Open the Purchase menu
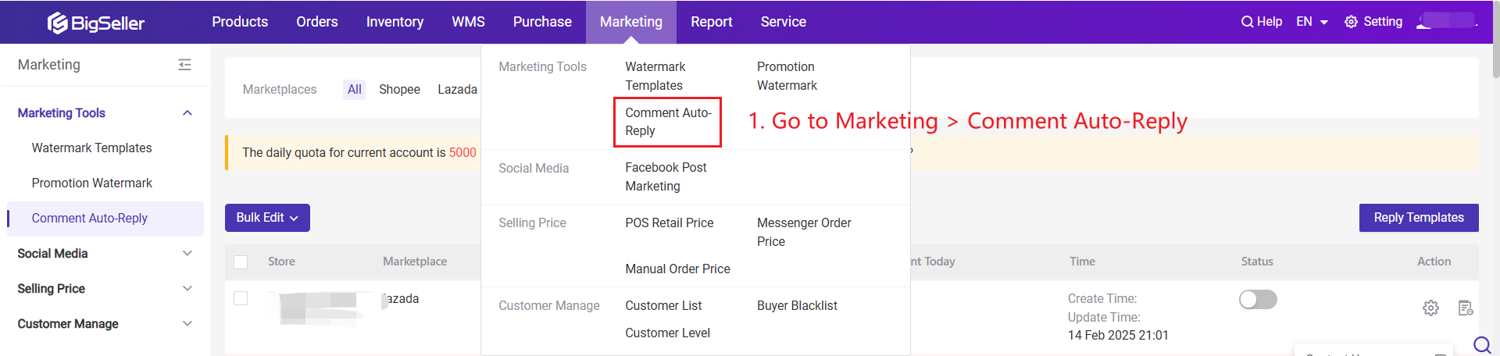The height and width of the screenshot is (356, 1500). [x=542, y=22]
